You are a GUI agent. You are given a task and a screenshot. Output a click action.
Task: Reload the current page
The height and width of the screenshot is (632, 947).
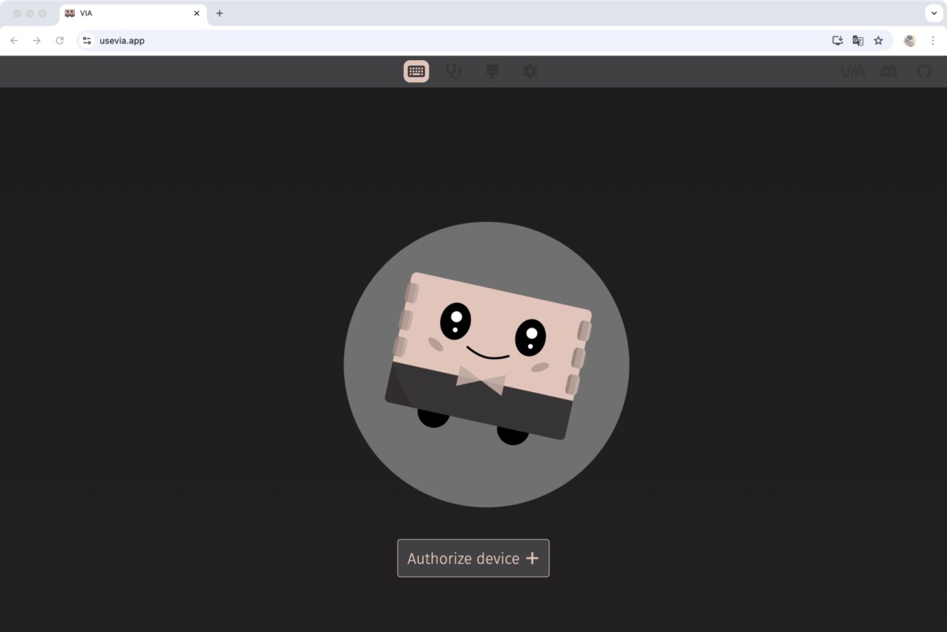pyautogui.click(x=59, y=40)
